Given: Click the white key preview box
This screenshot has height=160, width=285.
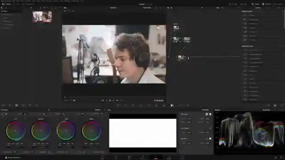Looking at the screenshot, I should [x=142, y=133].
